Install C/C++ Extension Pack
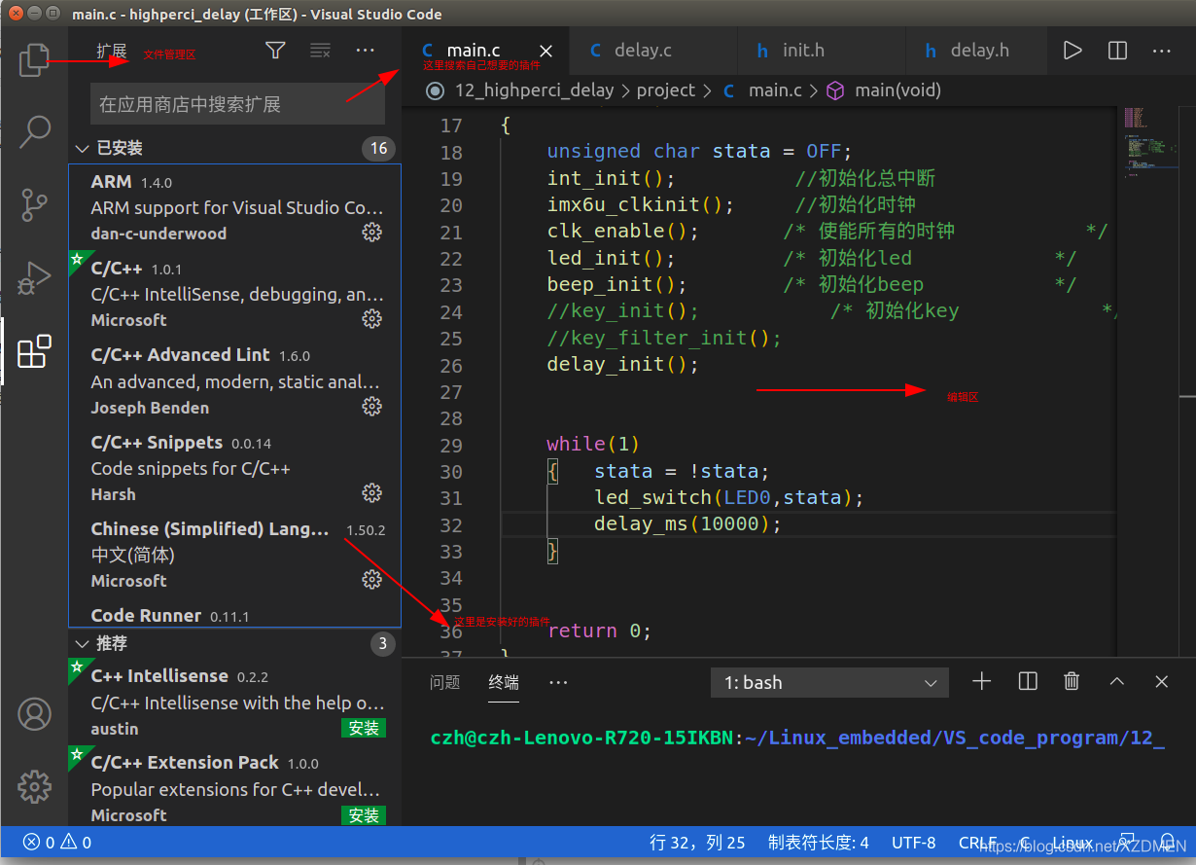1196x865 pixels. tap(364, 815)
